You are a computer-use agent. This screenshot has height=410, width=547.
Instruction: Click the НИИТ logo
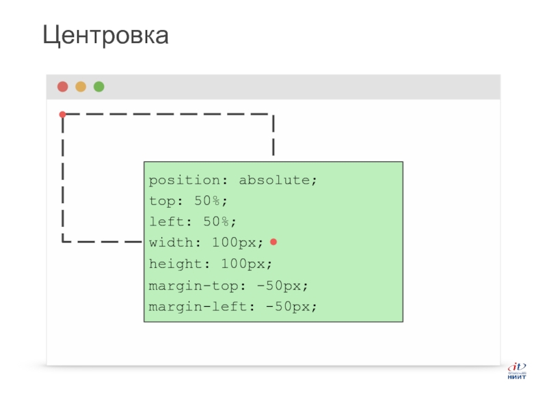point(516,371)
